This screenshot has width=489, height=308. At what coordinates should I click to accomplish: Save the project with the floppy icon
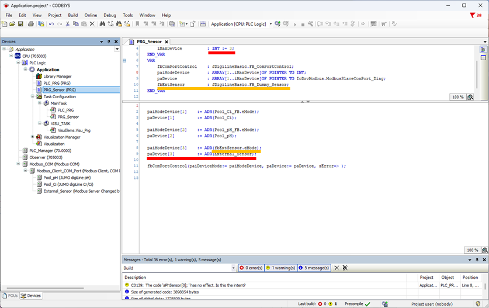coord(20,24)
